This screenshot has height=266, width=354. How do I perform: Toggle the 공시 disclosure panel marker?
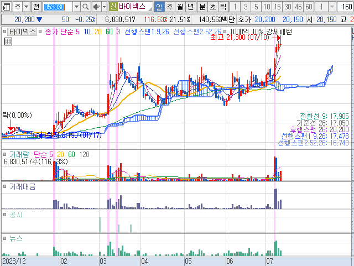pyautogui.click(x=4, y=215)
